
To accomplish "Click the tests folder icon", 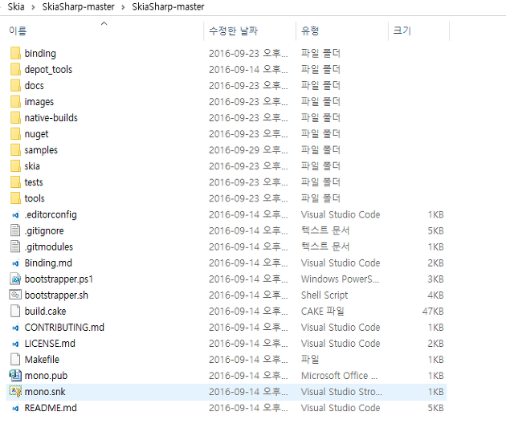I will pos(15,182).
